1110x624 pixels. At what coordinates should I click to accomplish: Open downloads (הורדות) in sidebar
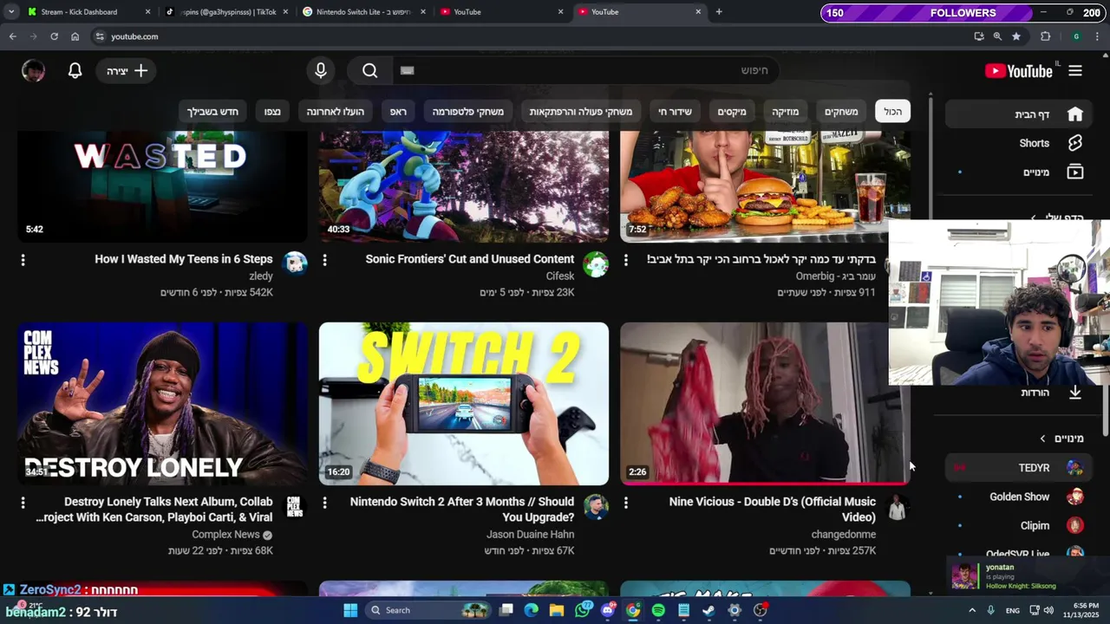pyautogui.click(x=1051, y=393)
